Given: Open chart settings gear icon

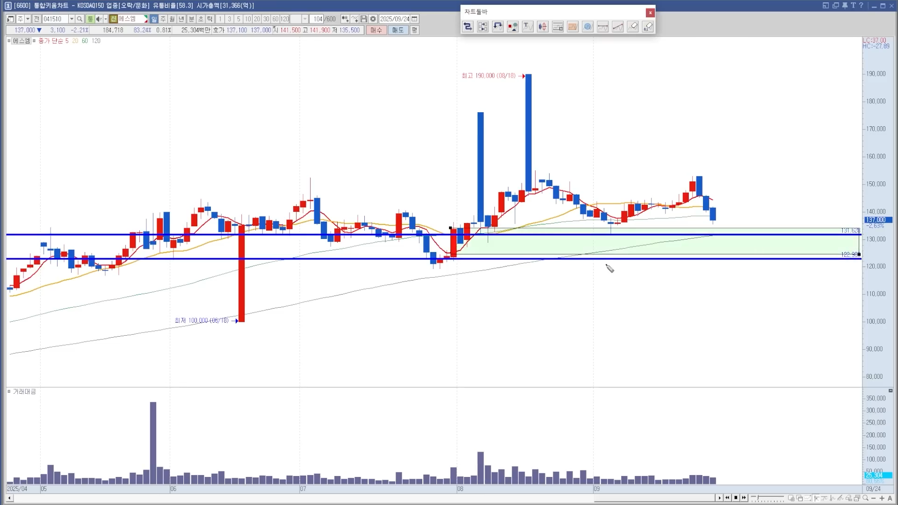Looking at the screenshot, I should click(x=373, y=19).
